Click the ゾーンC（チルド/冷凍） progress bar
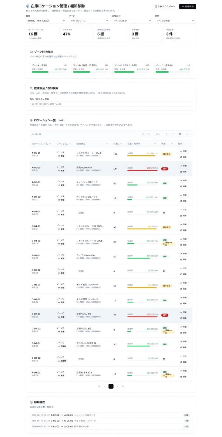This screenshot has width=222, height=437. [x=132, y=72]
